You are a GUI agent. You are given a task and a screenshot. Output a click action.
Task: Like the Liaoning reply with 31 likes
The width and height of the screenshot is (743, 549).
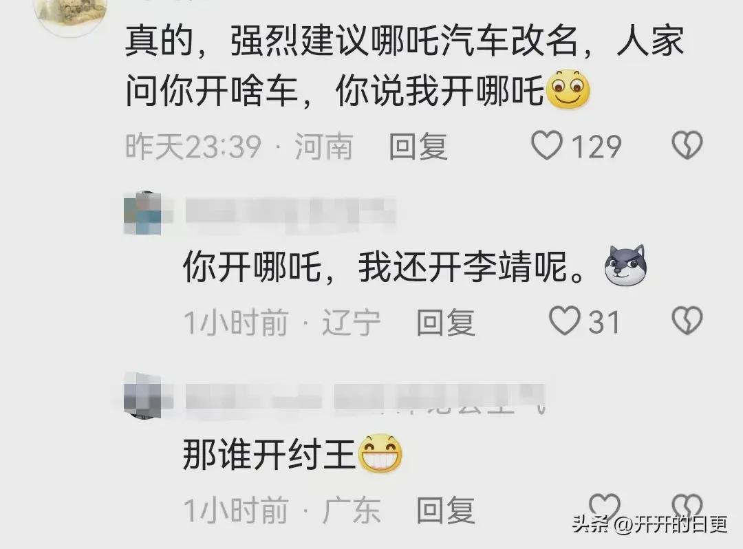pos(564,321)
